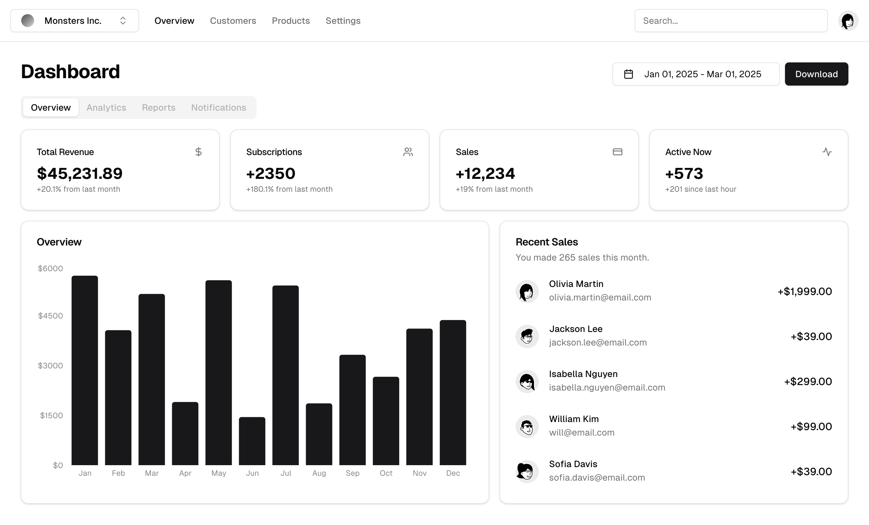Expand the date range Jan 01 - Mar 01 selector

(x=696, y=74)
